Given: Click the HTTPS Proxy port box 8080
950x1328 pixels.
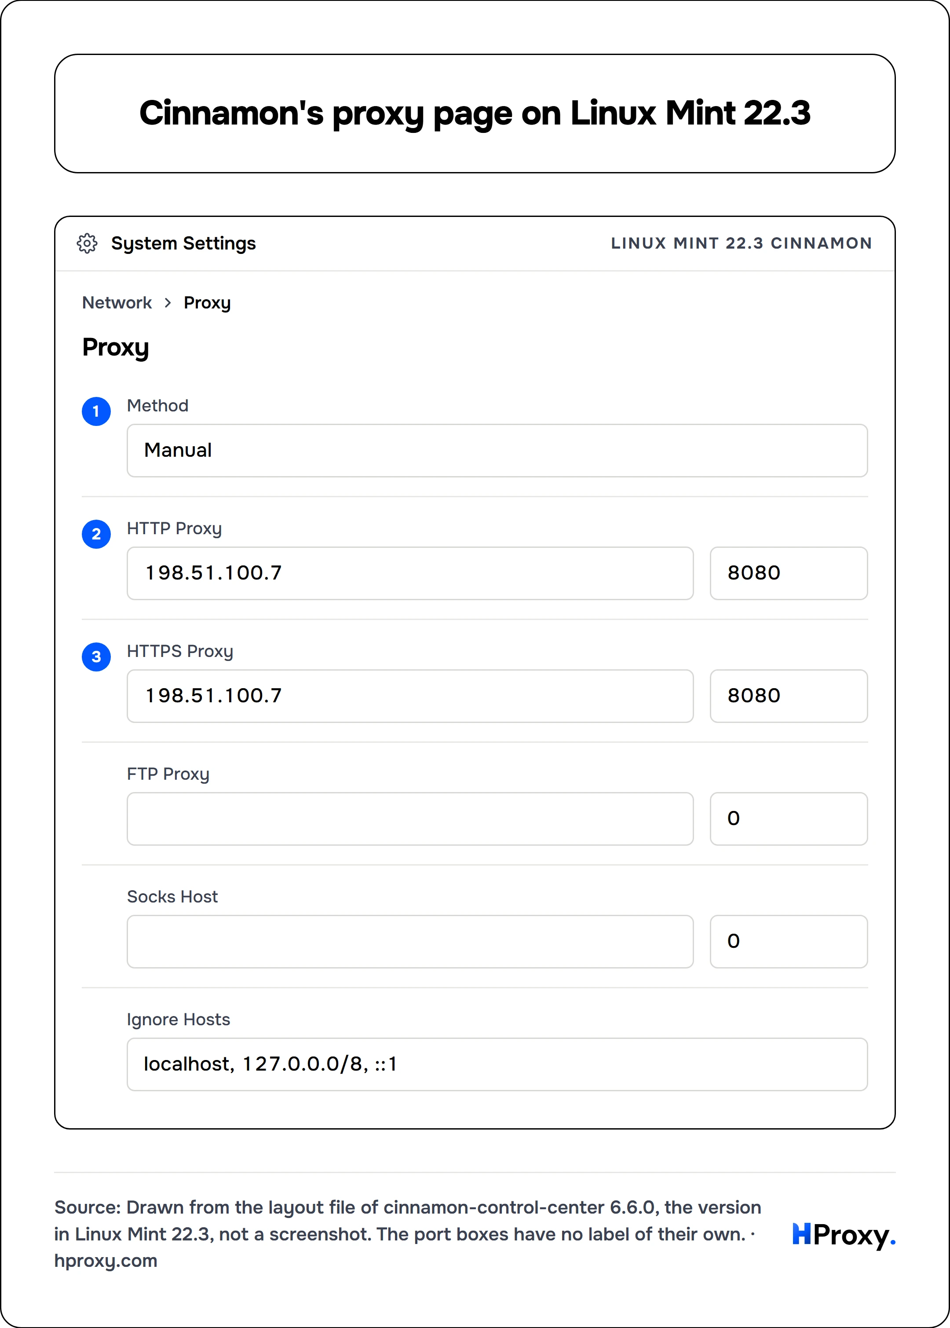Looking at the screenshot, I should click(x=789, y=696).
